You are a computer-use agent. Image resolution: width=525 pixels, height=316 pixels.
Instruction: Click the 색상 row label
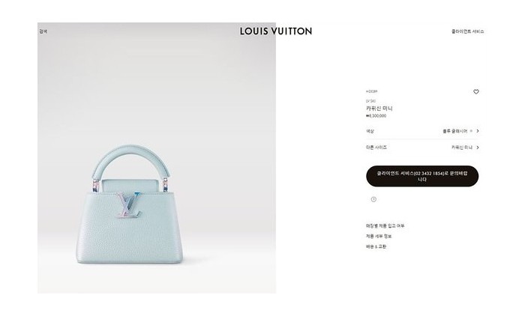[370, 131]
